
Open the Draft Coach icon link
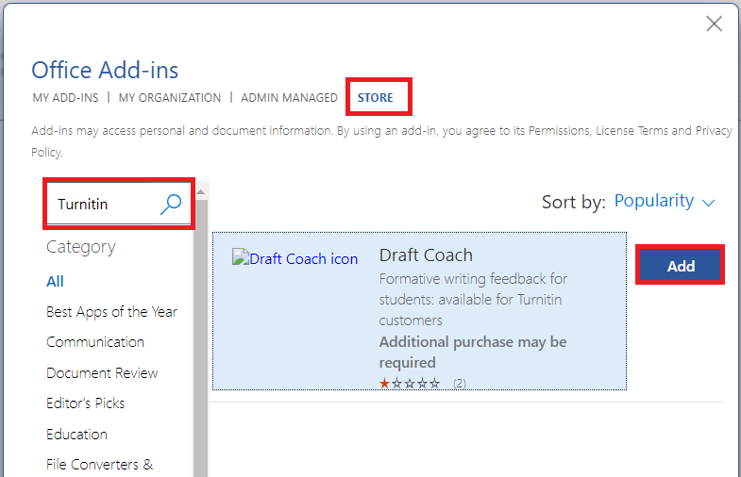pos(295,258)
